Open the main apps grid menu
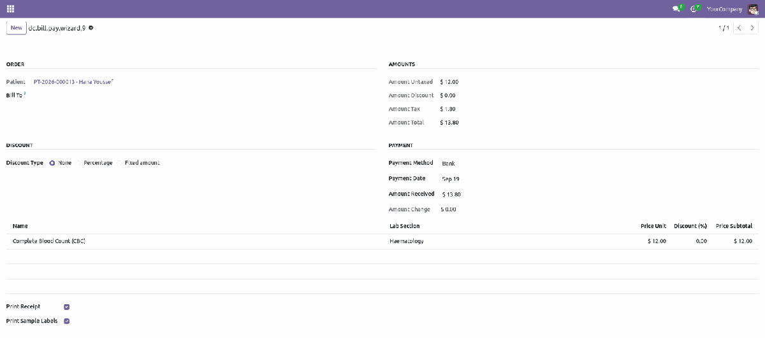The image size is (765, 338). [x=11, y=9]
